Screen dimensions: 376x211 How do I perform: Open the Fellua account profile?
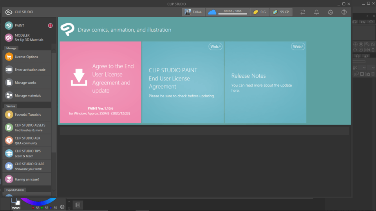(x=193, y=12)
